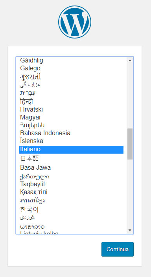Click the WordPress logo
The width and height of the screenshot is (151, 277).
tap(75, 22)
